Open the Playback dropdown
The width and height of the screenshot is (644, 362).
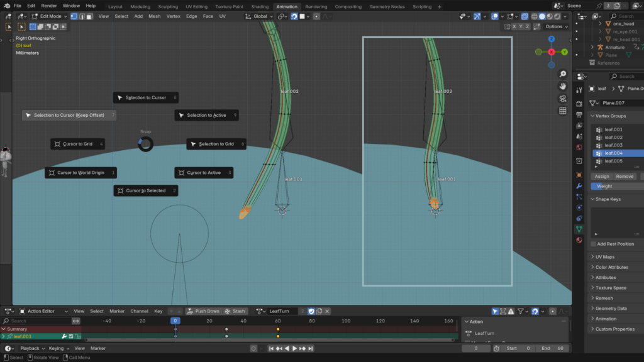pyautogui.click(x=33, y=348)
